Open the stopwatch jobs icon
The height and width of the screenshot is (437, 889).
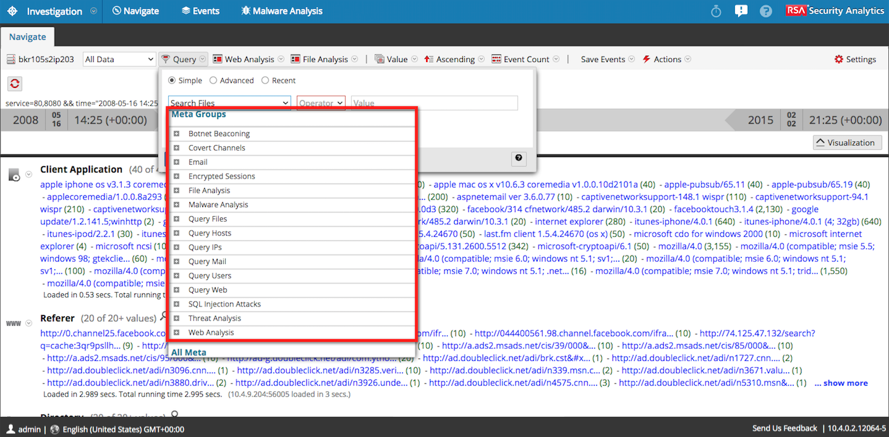pos(716,11)
